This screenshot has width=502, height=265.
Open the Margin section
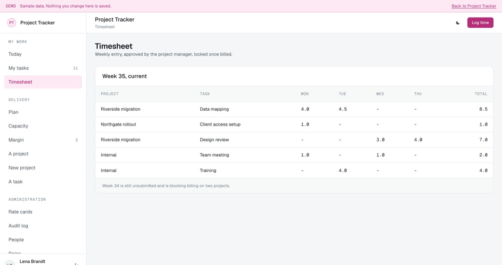[43, 140]
